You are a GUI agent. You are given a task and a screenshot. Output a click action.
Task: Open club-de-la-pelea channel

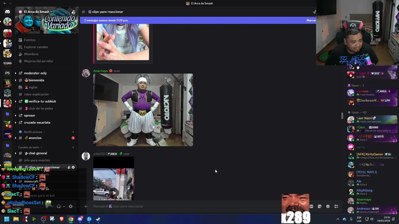pos(47,108)
